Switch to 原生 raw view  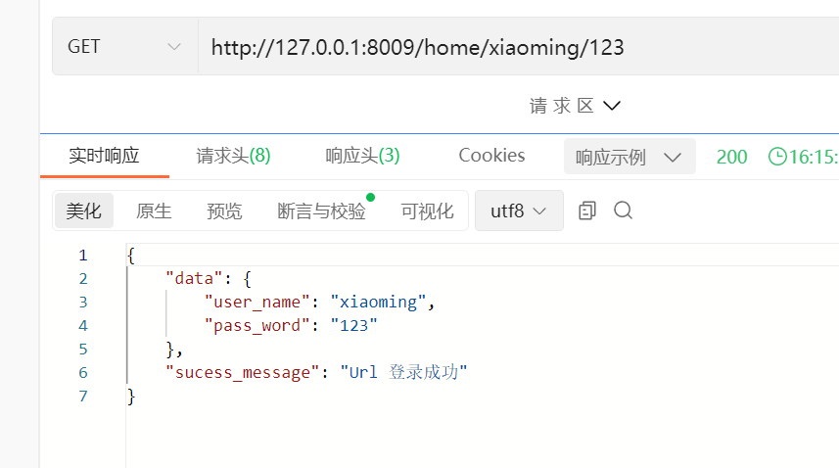pos(154,211)
